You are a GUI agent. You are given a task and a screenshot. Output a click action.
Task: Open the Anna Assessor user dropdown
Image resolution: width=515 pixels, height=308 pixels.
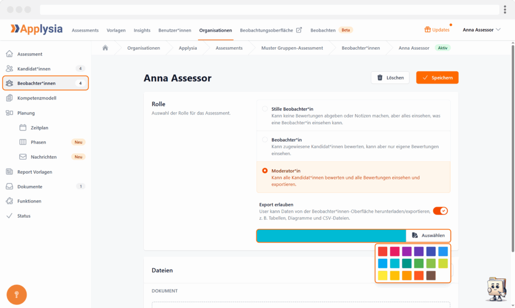point(481,30)
